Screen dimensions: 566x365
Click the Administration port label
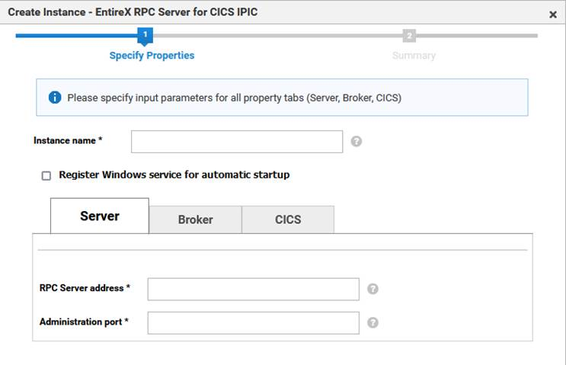(x=84, y=322)
